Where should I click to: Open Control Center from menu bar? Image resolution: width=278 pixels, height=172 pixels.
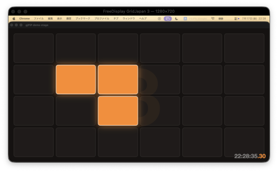(237, 19)
